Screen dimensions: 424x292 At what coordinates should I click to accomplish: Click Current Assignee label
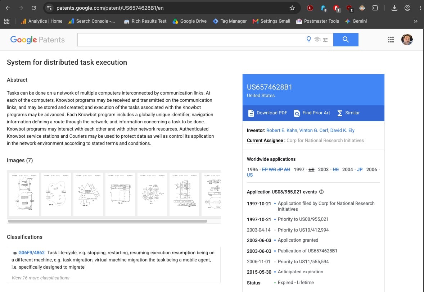point(265,141)
